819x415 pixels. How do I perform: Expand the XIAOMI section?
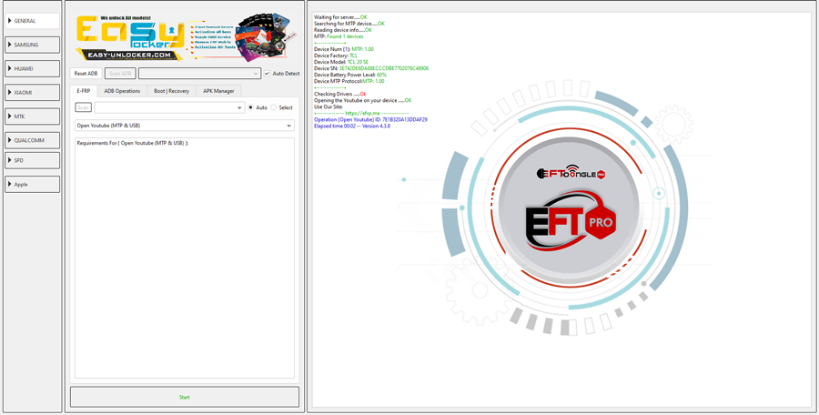[33, 93]
